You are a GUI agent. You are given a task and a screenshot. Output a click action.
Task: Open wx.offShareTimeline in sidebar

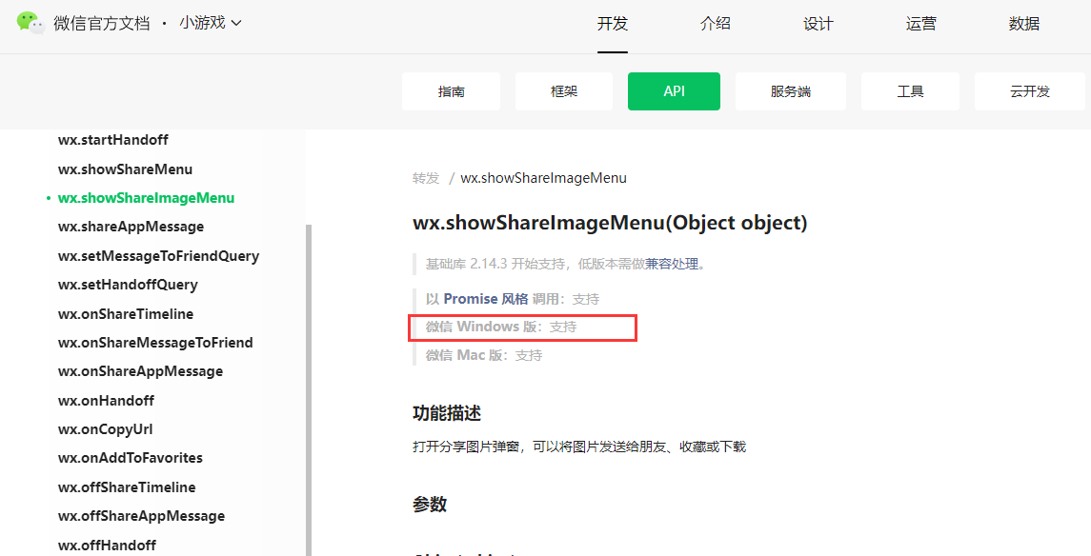(127, 487)
